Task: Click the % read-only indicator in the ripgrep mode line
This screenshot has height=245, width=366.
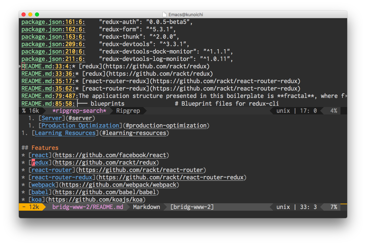Action: [x=24, y=111]
